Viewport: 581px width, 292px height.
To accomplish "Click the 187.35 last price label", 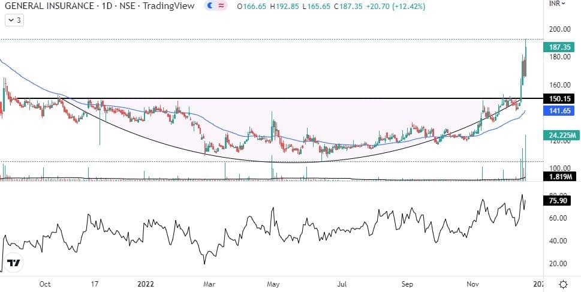I will point(558,47).
